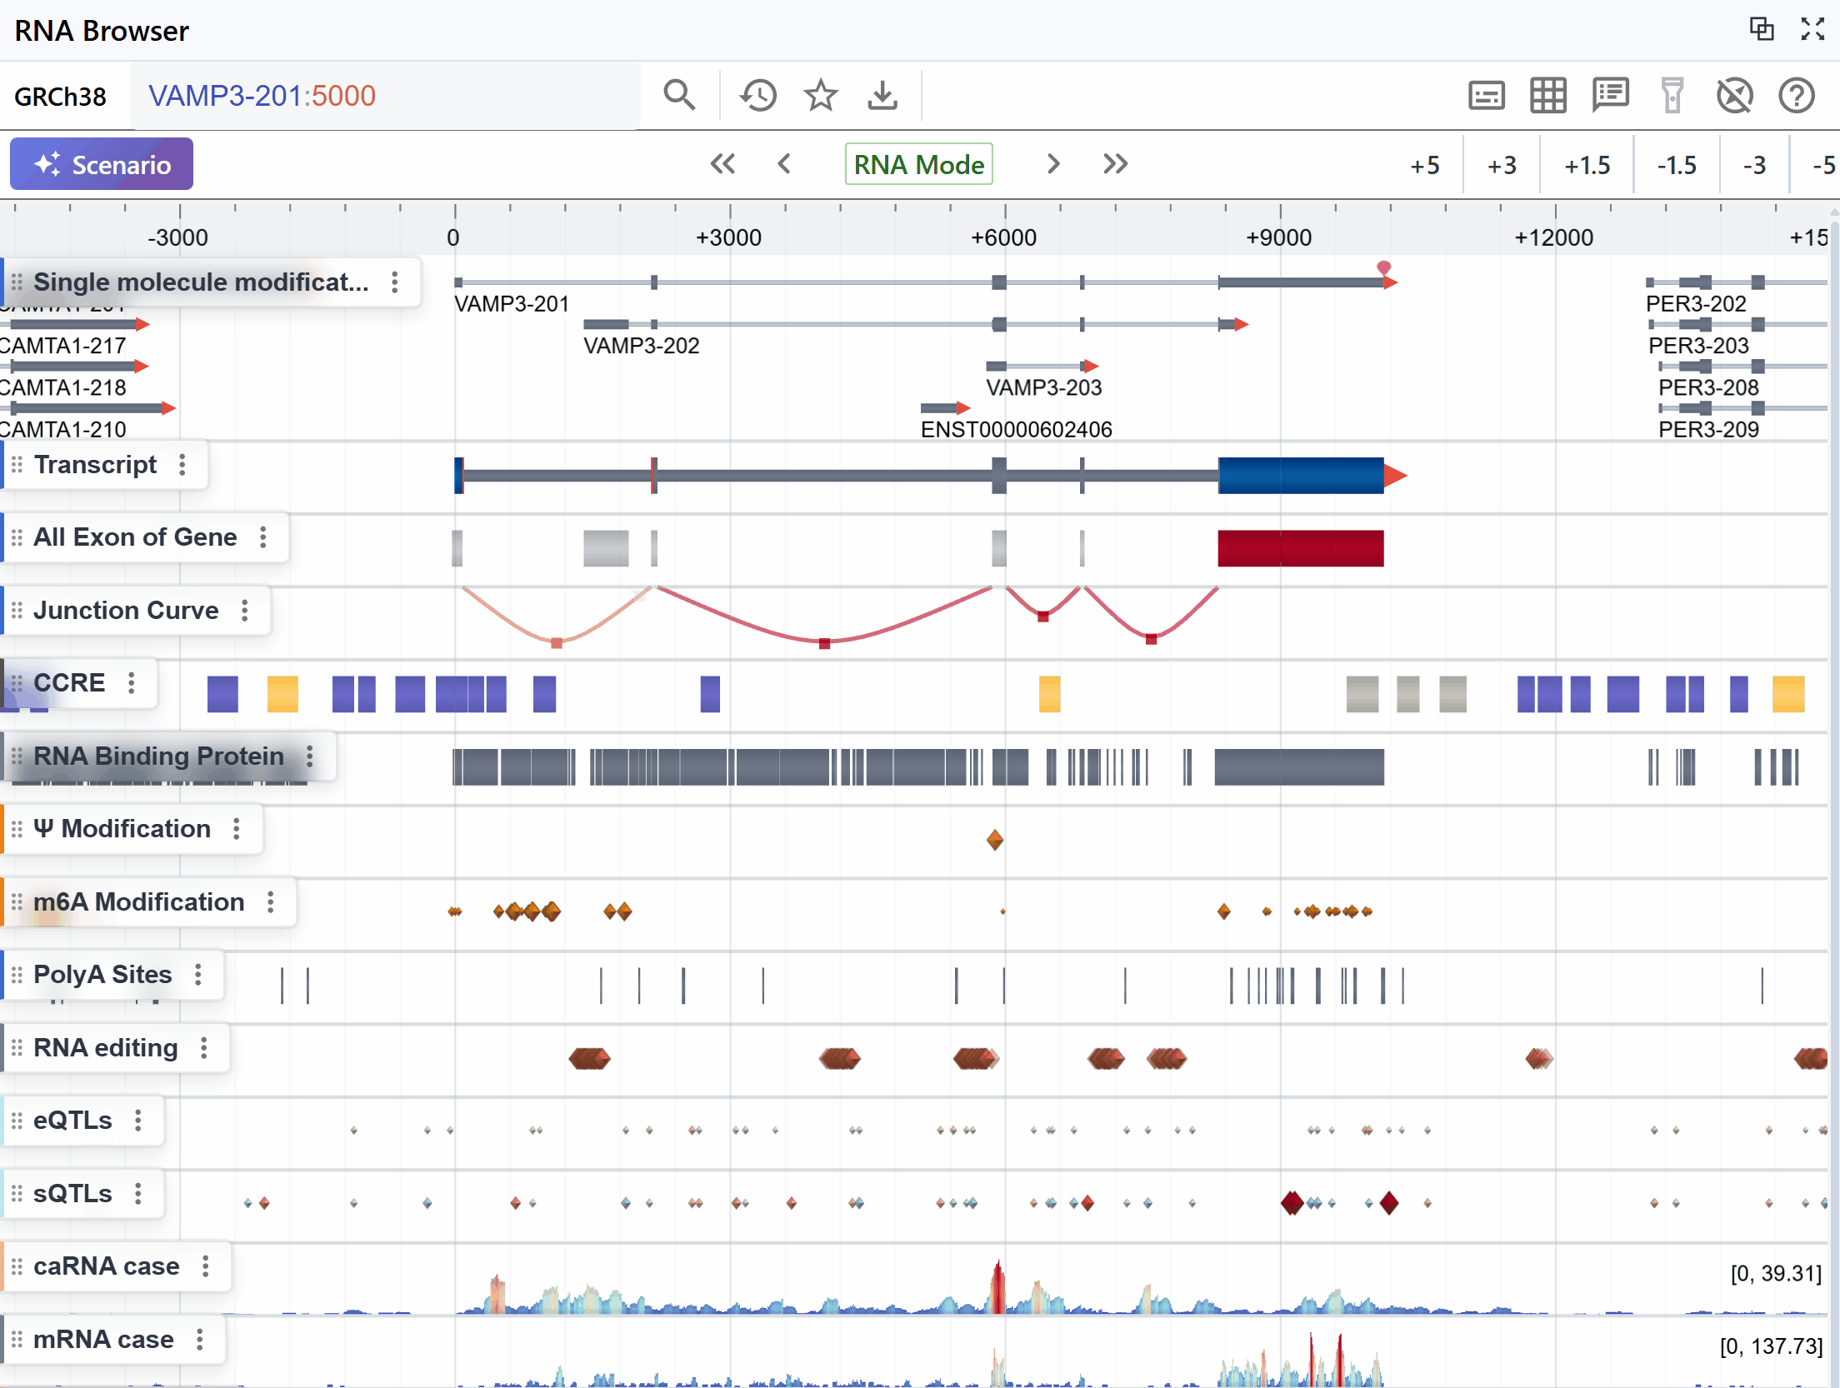The height and width of the screenshot is (1388, 1840).
Task: Select the -3 zoom option
Action: tap(1754, 165)
